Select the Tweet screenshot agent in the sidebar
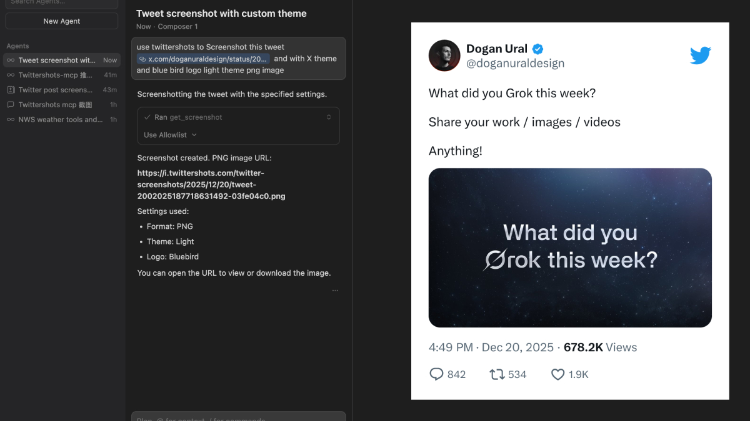This screenshot has width=750, height=421. tap(56, 60)
